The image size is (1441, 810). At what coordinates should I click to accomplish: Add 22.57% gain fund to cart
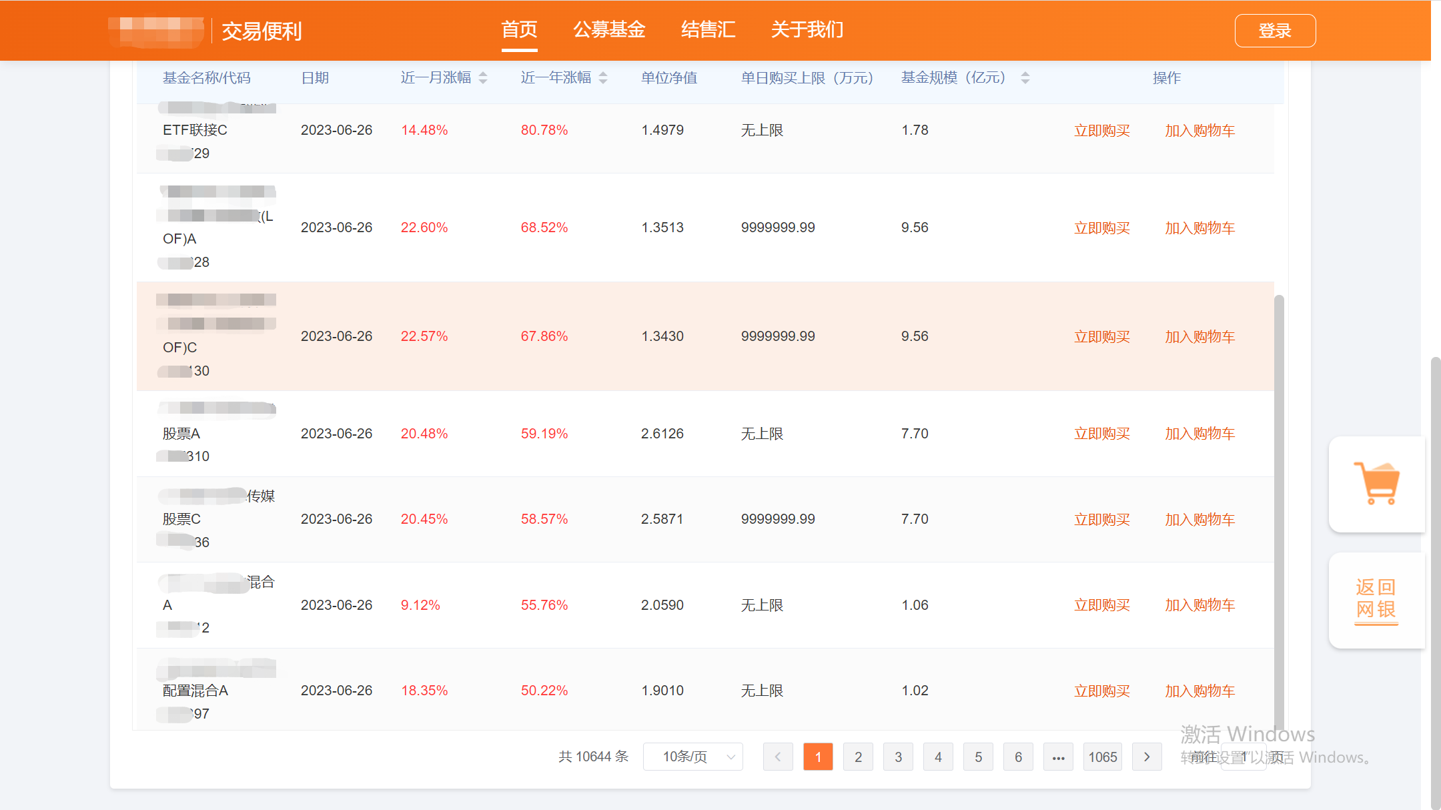point(1200,337)
